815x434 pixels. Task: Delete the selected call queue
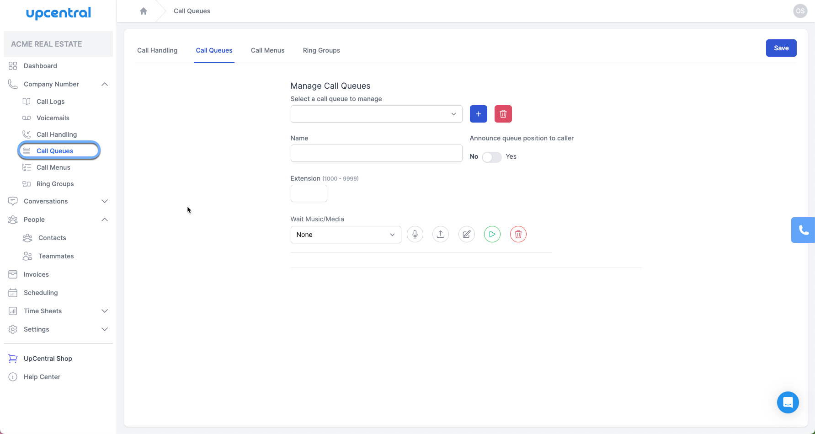pos(503,114)
